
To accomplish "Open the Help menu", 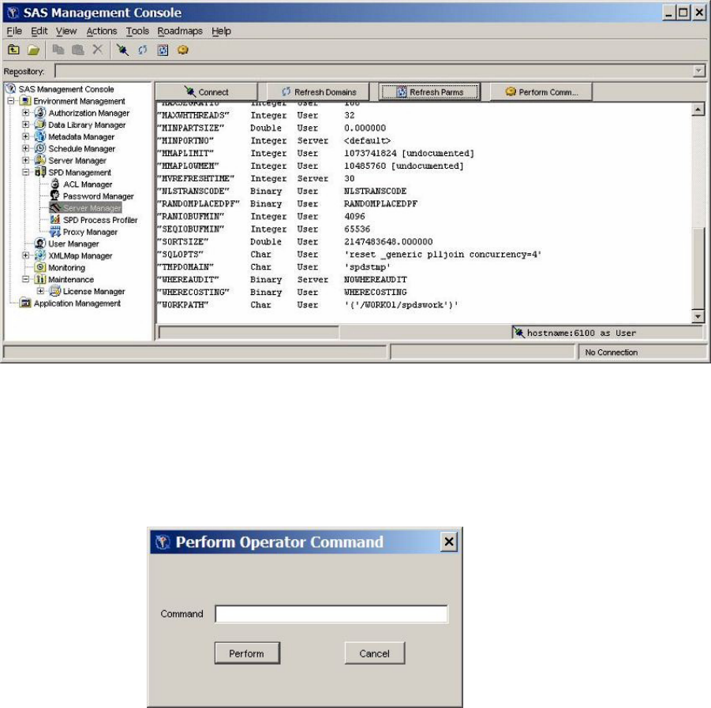I will pyautogui.click(x=221, y=32).
